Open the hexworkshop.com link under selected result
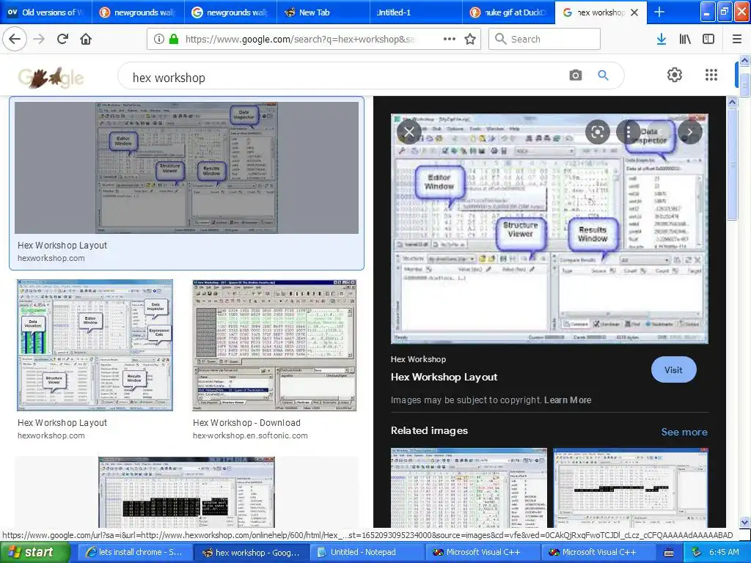 pyautogui.click(x=51, y=258)
